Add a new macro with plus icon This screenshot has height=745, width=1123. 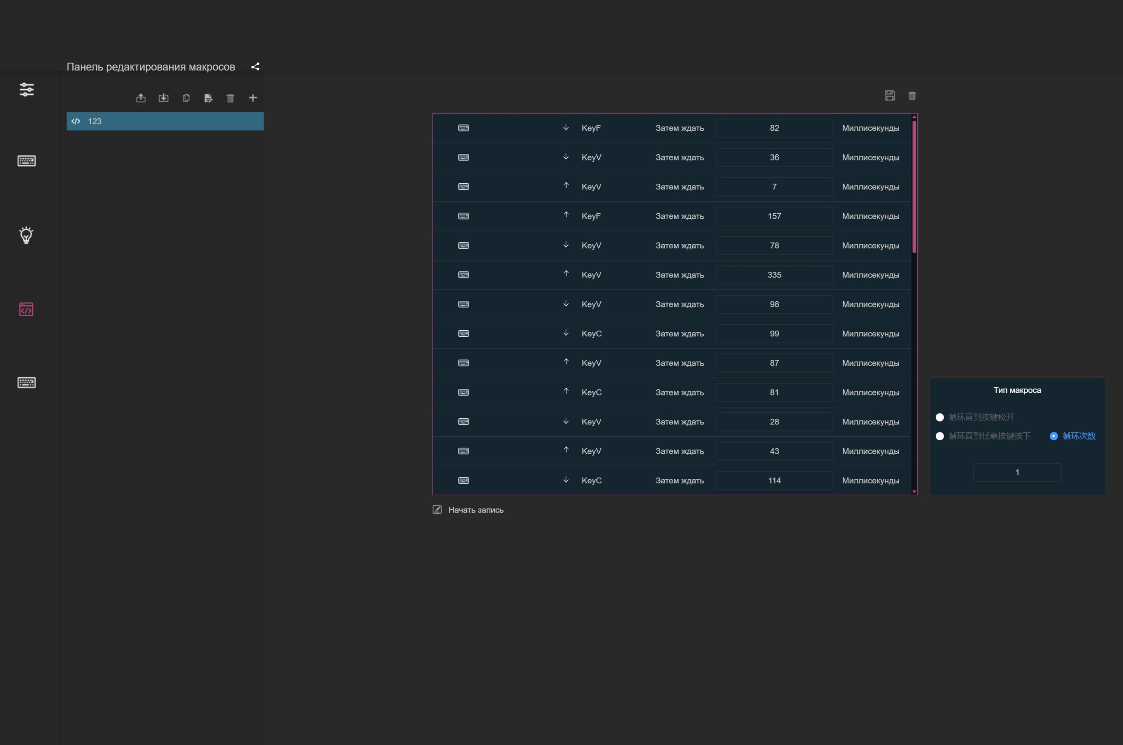[x=253, y=98]
